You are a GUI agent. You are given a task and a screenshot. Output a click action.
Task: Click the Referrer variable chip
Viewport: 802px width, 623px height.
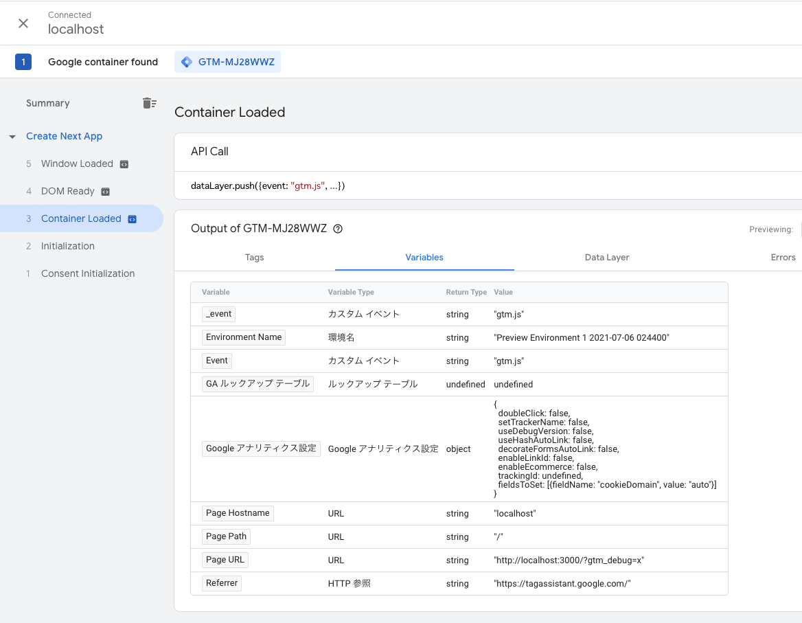pos(222,583)
